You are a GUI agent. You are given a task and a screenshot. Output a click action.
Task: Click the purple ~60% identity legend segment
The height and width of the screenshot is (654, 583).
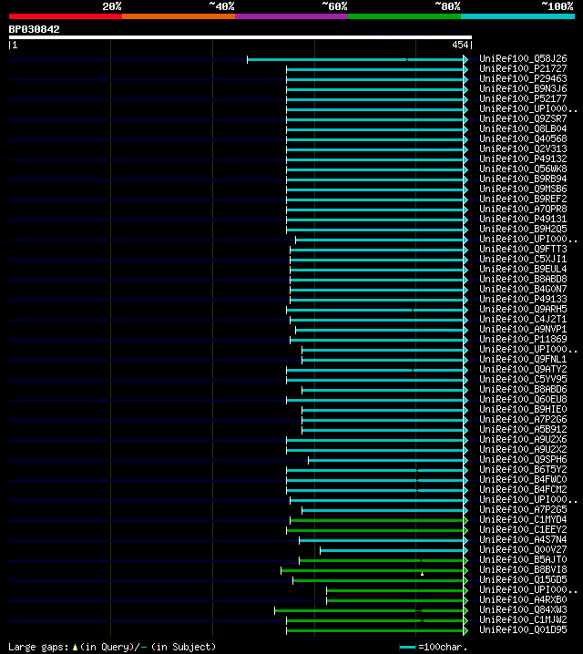click(291, 16)
